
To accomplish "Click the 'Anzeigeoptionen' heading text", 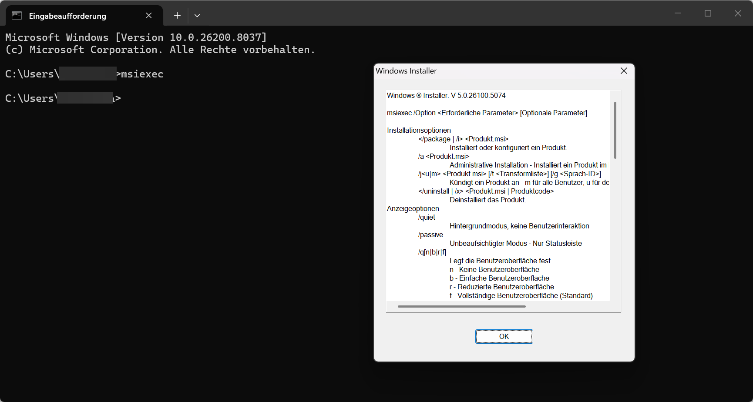I will coord(413,208).
